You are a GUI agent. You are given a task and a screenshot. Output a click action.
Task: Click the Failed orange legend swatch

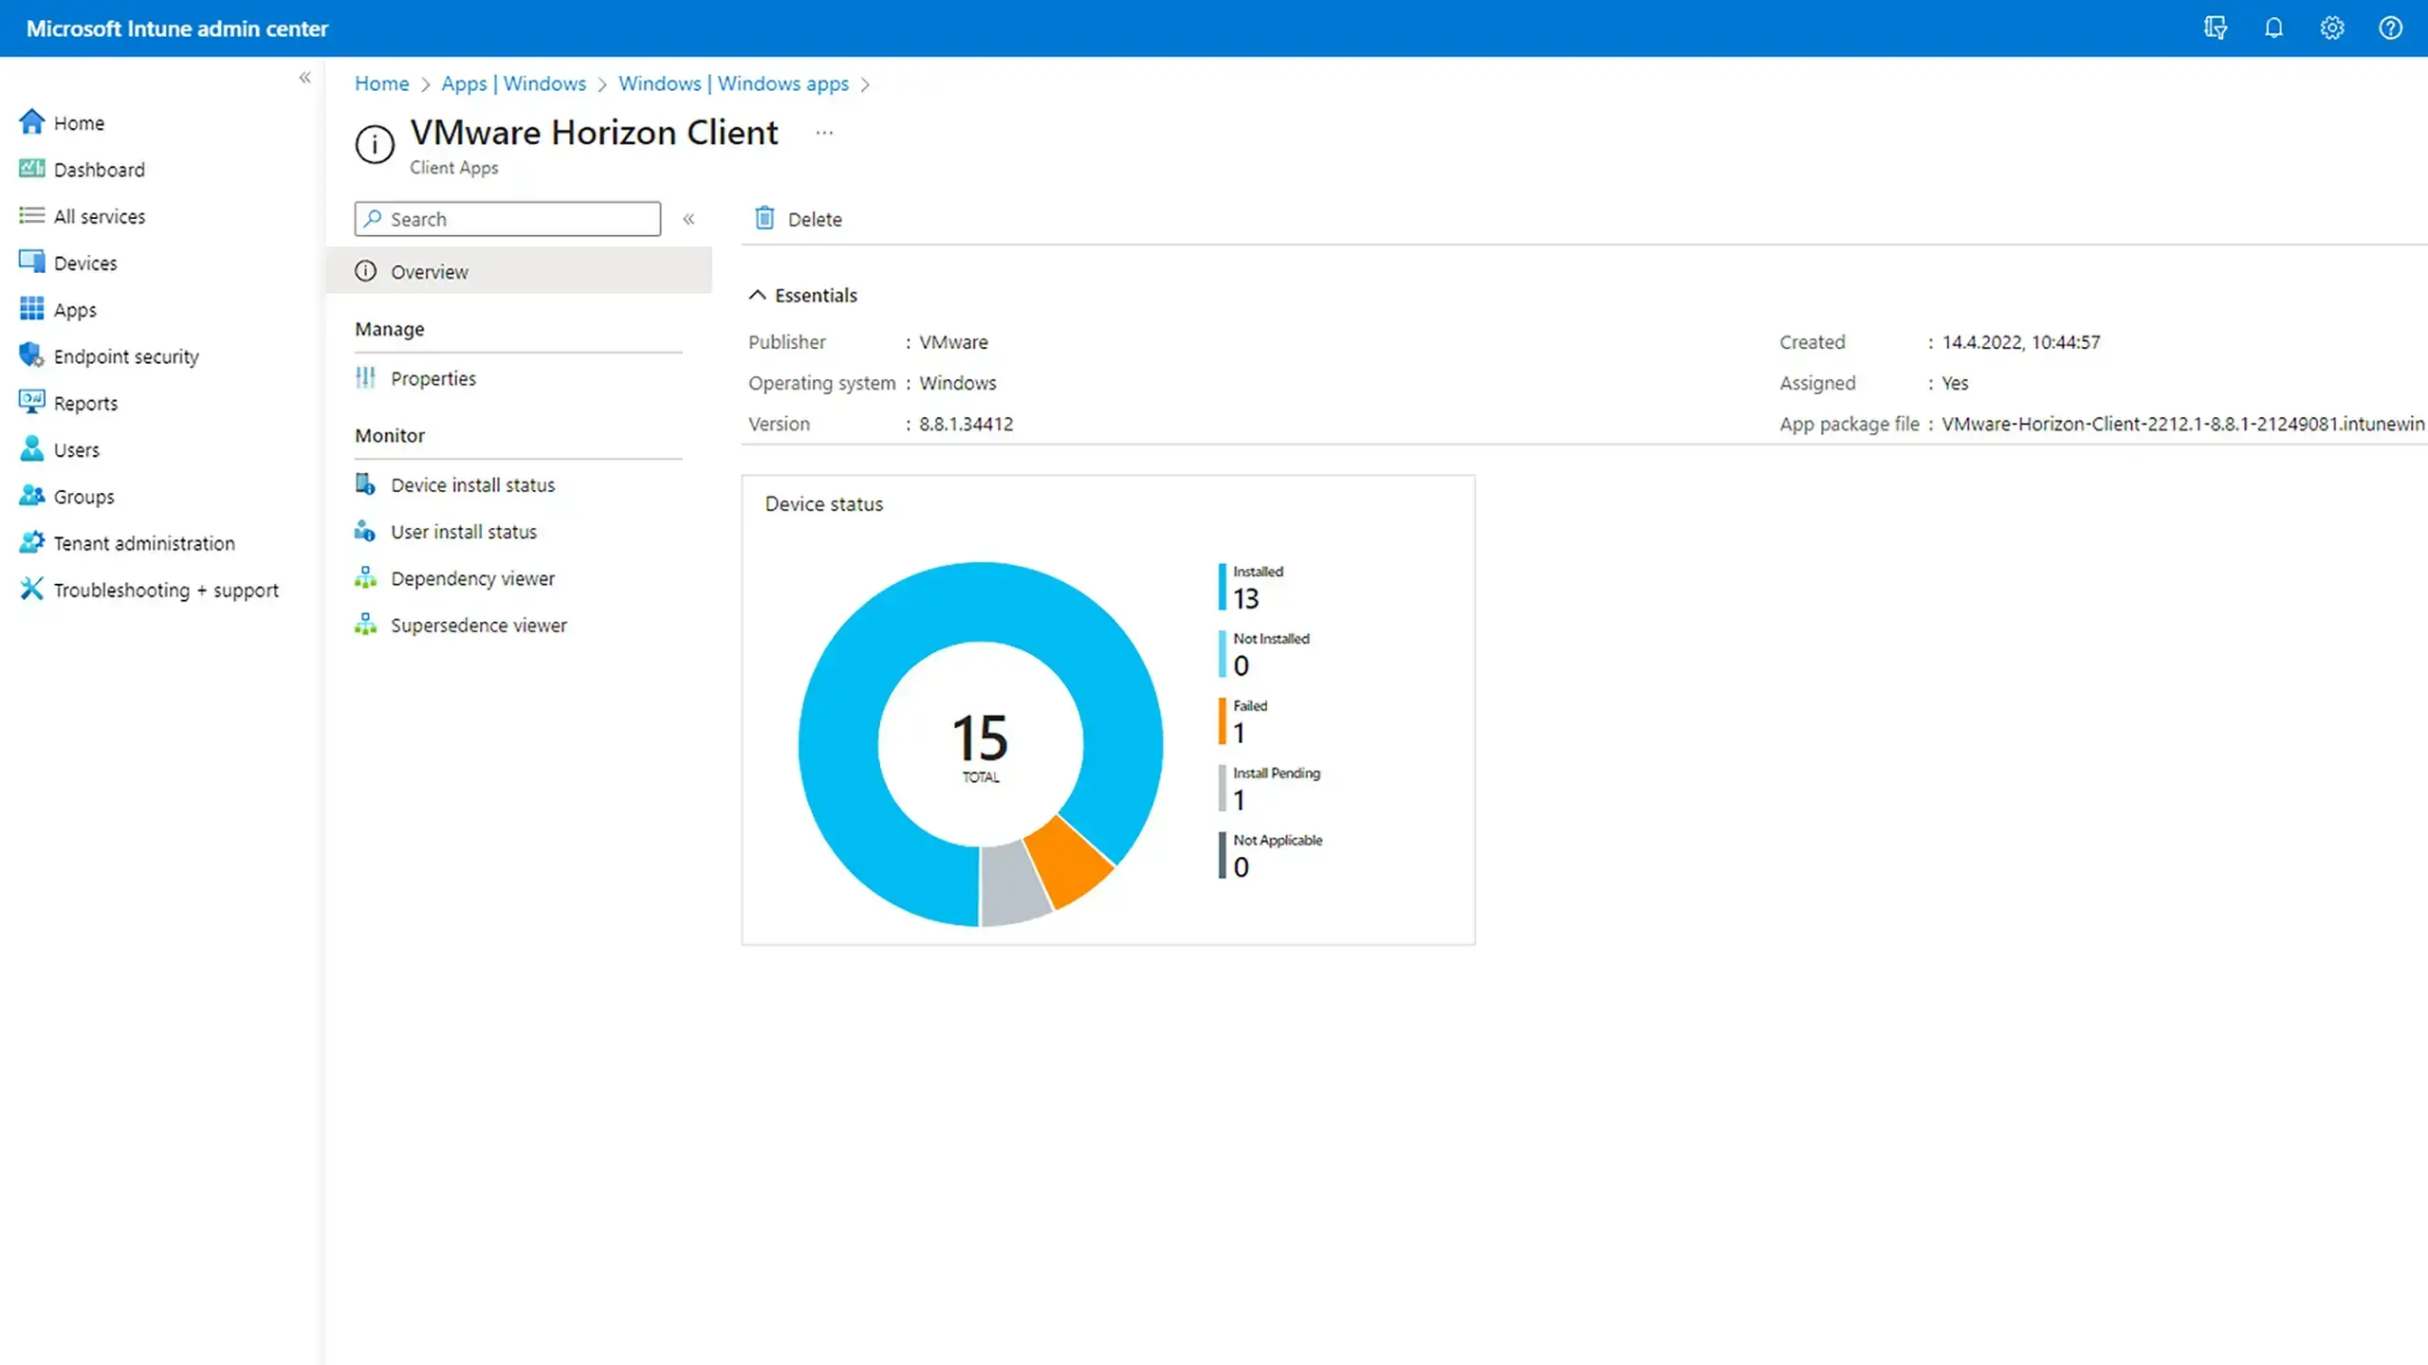(x=1222, y=721)
